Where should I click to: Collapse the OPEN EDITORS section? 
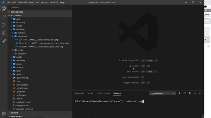point(40,12)
